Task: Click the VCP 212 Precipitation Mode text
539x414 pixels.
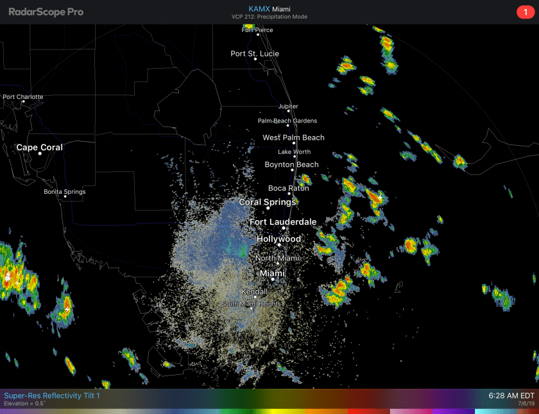Action: (269, 17)
